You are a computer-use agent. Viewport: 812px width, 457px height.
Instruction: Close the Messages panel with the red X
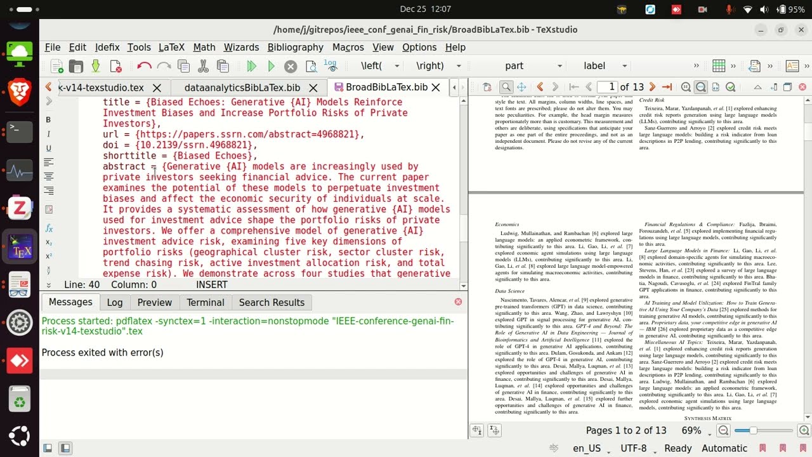pos(458,302)
